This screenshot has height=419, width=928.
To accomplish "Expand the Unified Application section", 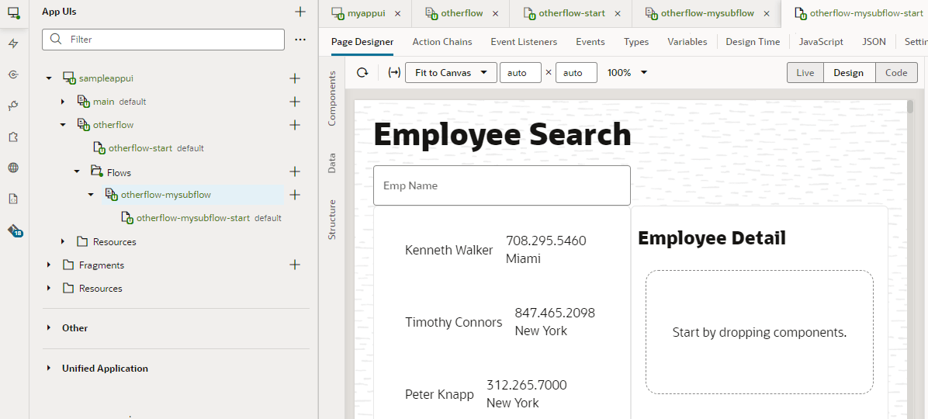I will 49,369.
